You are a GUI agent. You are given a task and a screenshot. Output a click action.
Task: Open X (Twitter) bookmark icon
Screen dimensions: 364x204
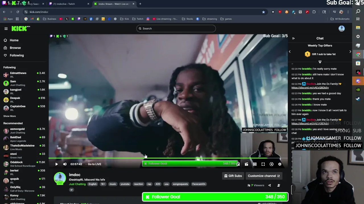point(67,19)
